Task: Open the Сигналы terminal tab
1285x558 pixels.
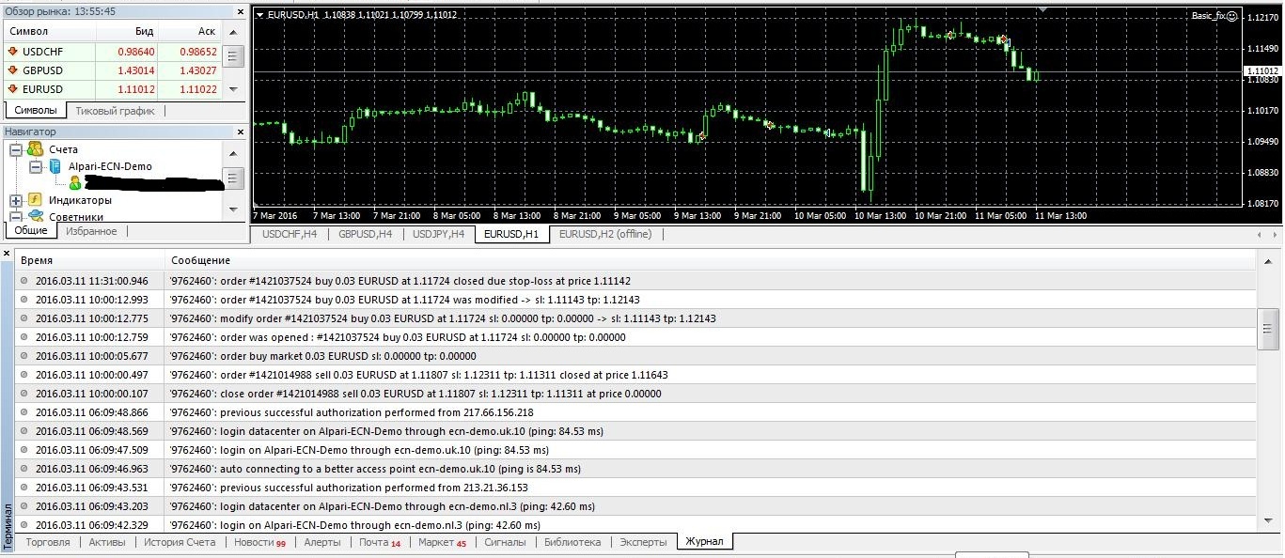Action: 505,542
